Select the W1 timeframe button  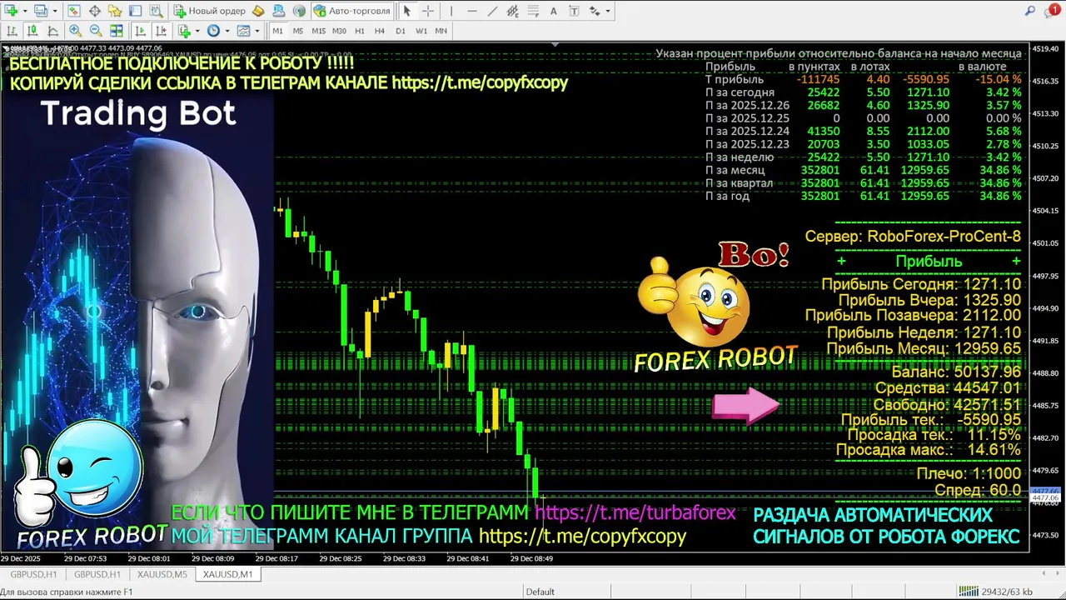click(421, 31)
